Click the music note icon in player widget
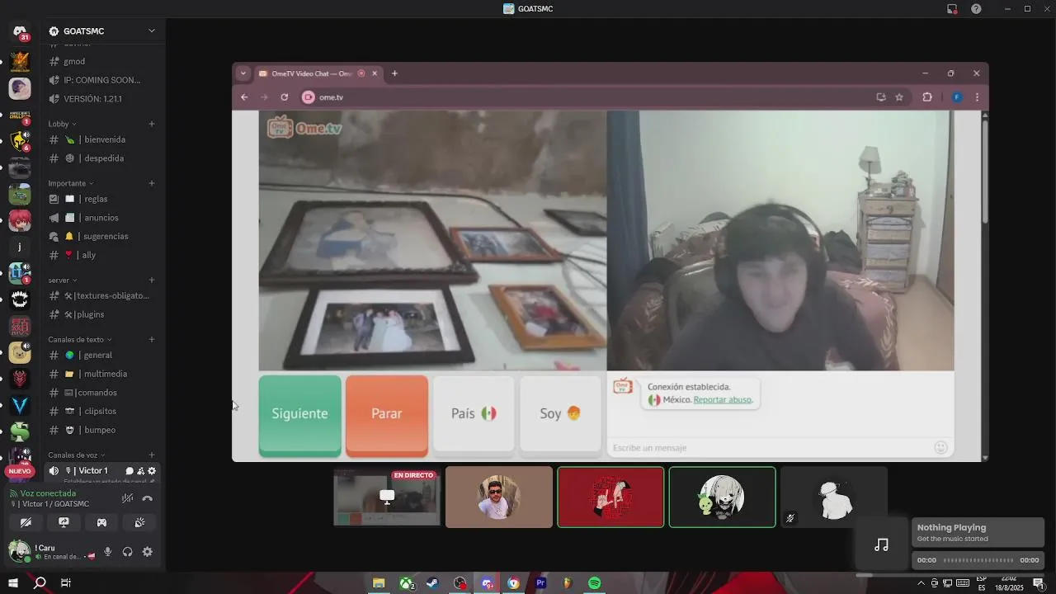The image size is (1056, 594). 882,544
